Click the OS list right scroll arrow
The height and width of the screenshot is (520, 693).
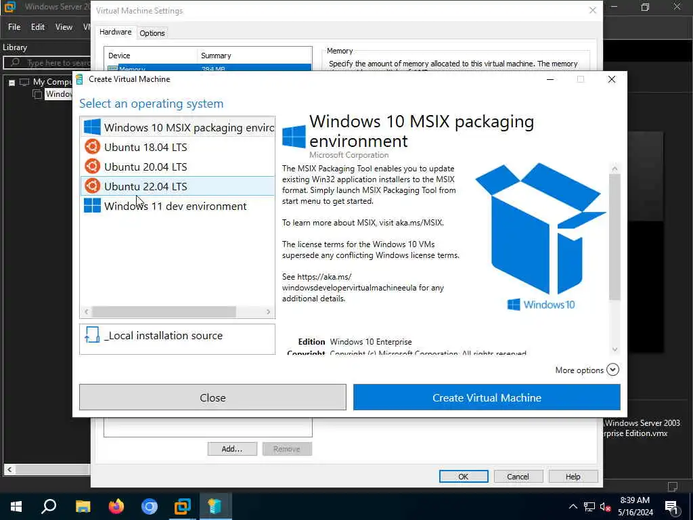(268, 311)
